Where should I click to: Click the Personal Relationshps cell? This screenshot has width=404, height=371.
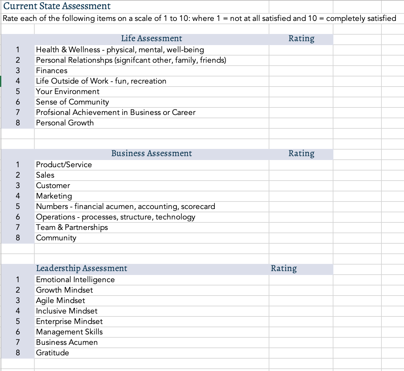pos(131,60)
